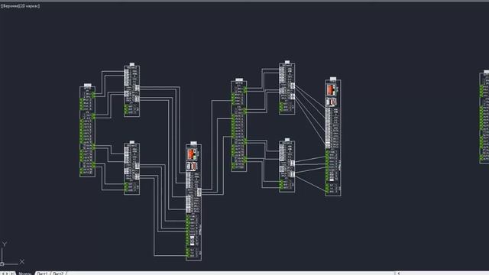Screen dimensions: 489x275
Task: Switch to the Лист2 layout tab
Action: point(58,273)
